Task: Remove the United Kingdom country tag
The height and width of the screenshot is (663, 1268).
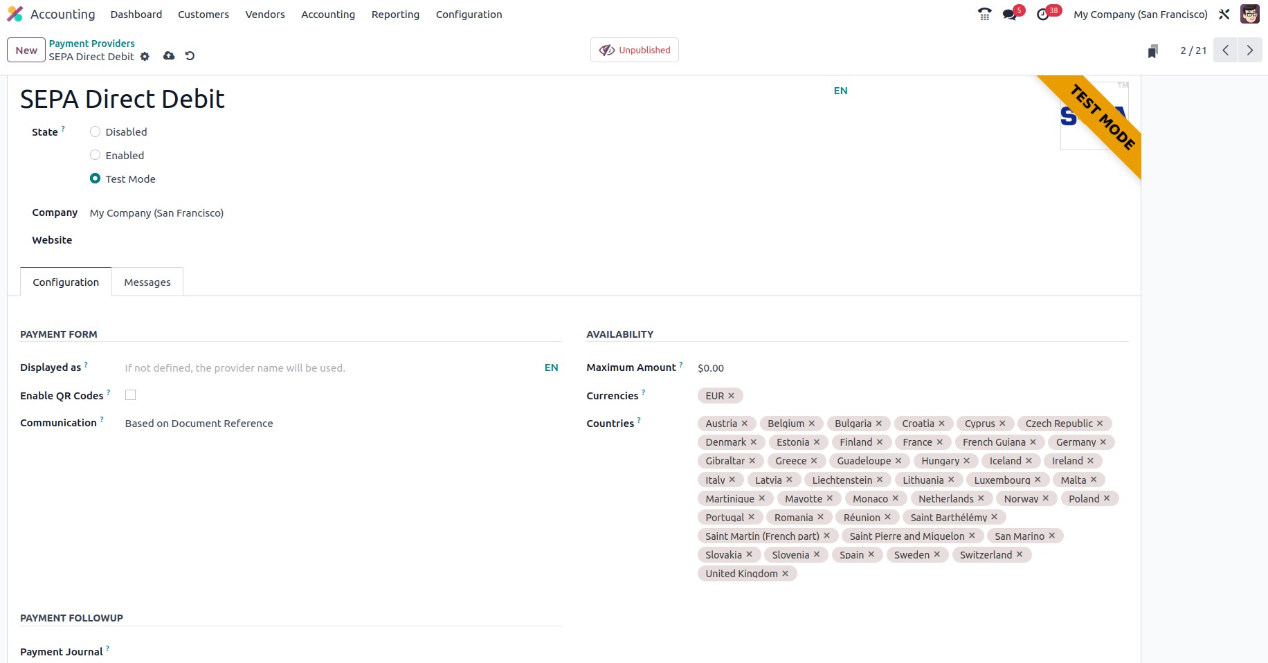Action: [786, 574]
